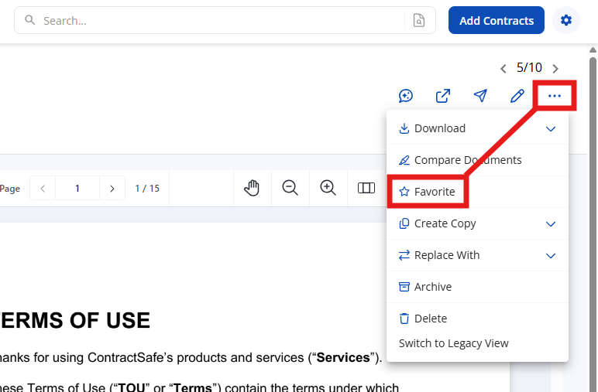Toggle the side-by-side page view icon
Viewport: 598px width, 392px height.
(366, 188)
